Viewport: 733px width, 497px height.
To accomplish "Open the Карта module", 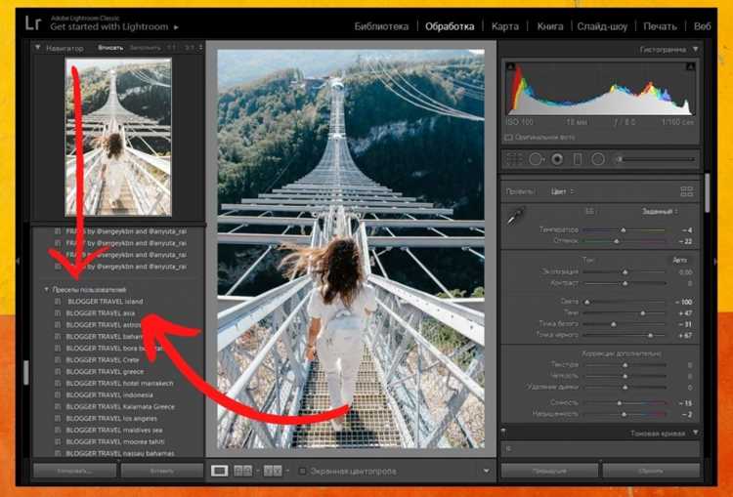I will pyautogui.click(x=505, y=26).
